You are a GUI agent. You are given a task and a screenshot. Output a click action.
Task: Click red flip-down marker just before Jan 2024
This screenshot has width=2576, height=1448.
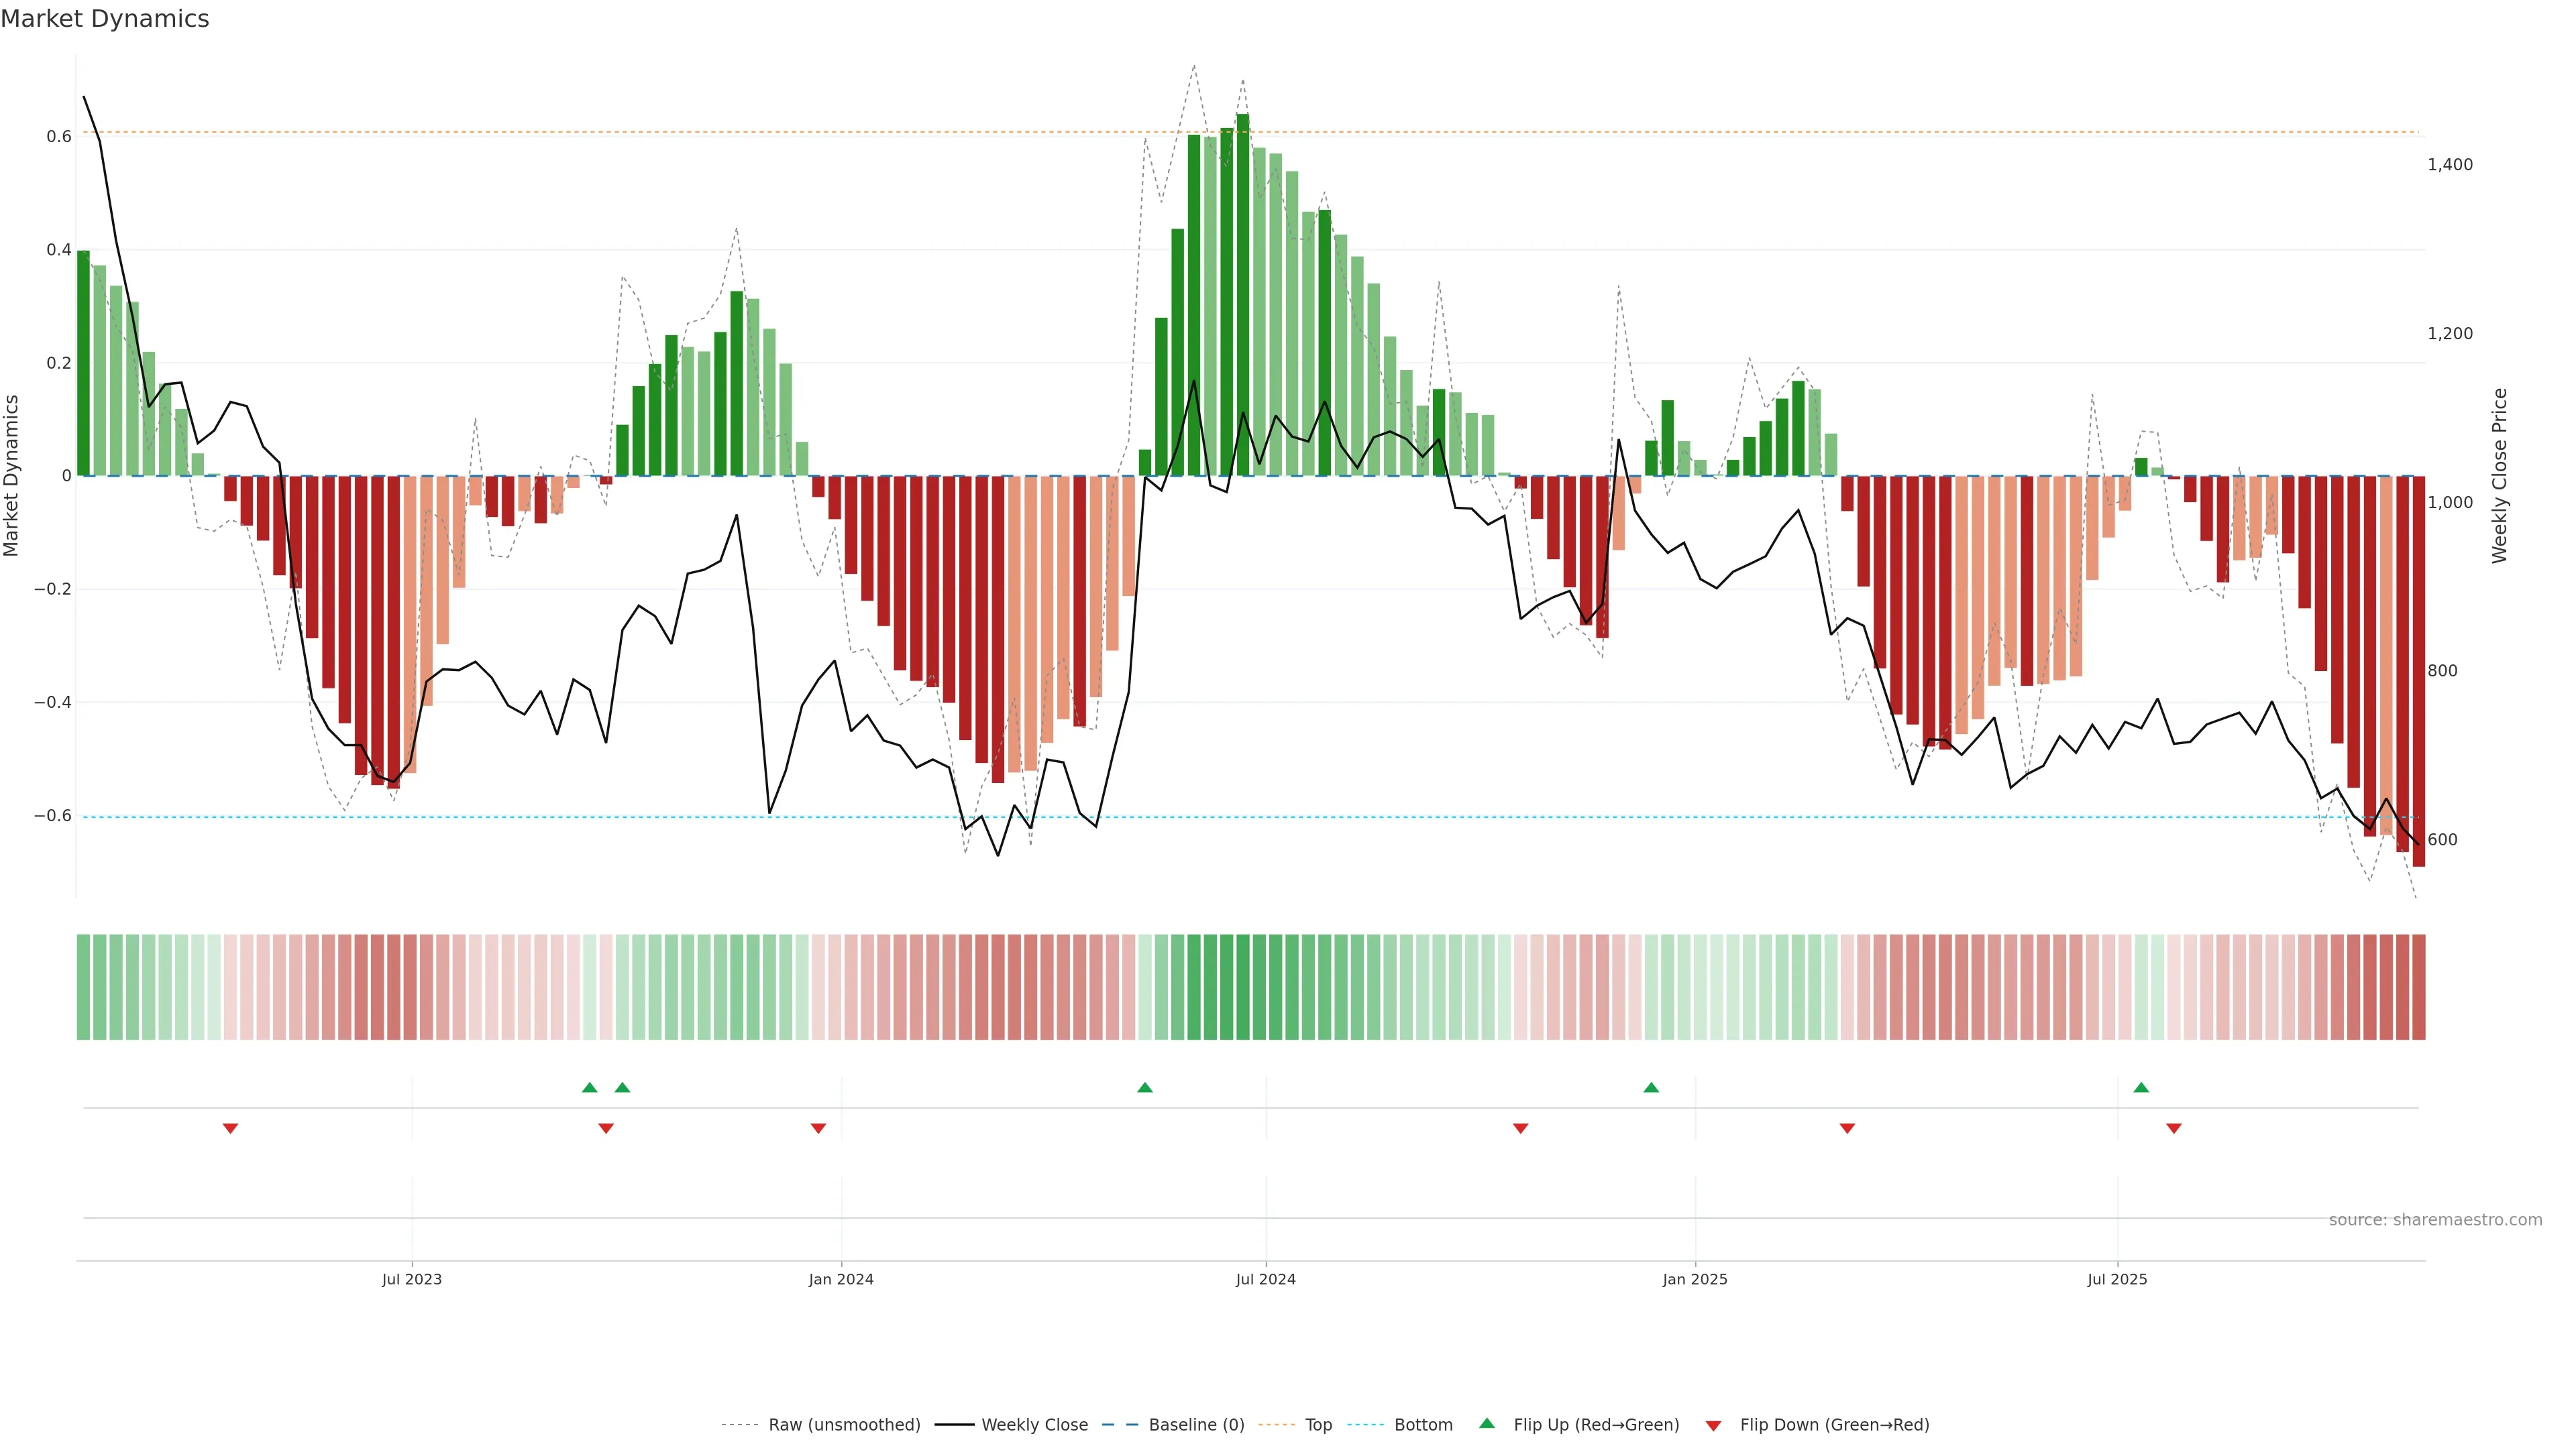818,1128
